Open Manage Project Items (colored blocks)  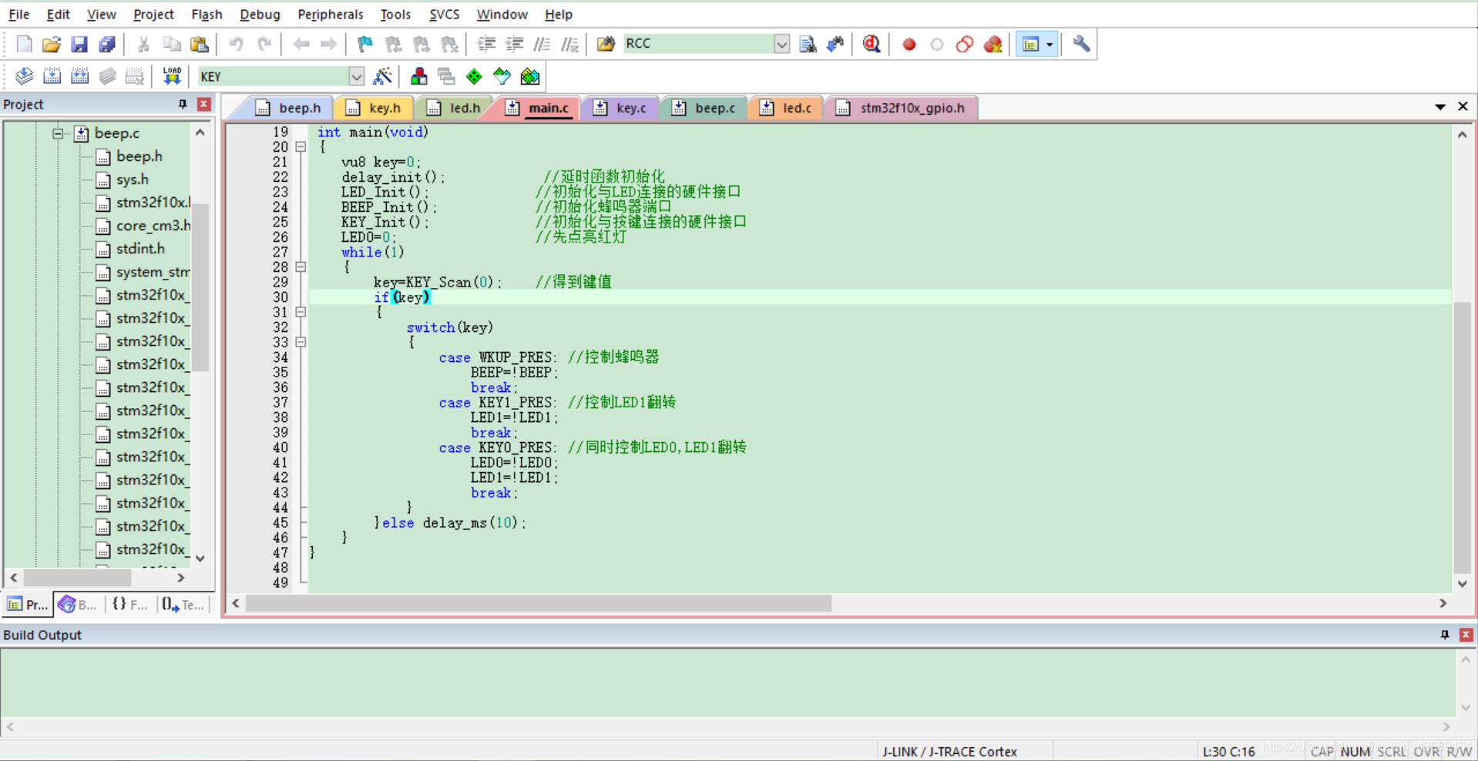pyautogui.click(x=419, y=76)
